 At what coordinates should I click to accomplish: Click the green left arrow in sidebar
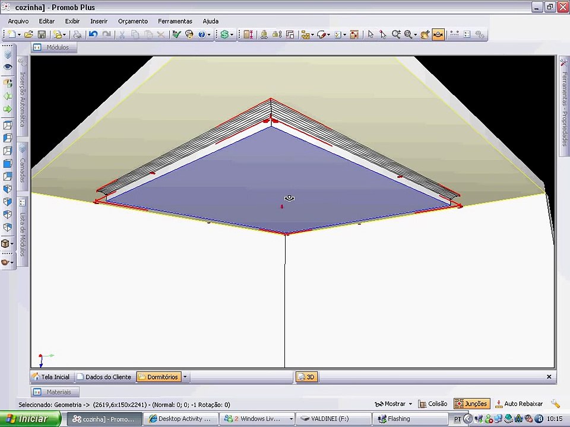[x=8, y=96]
